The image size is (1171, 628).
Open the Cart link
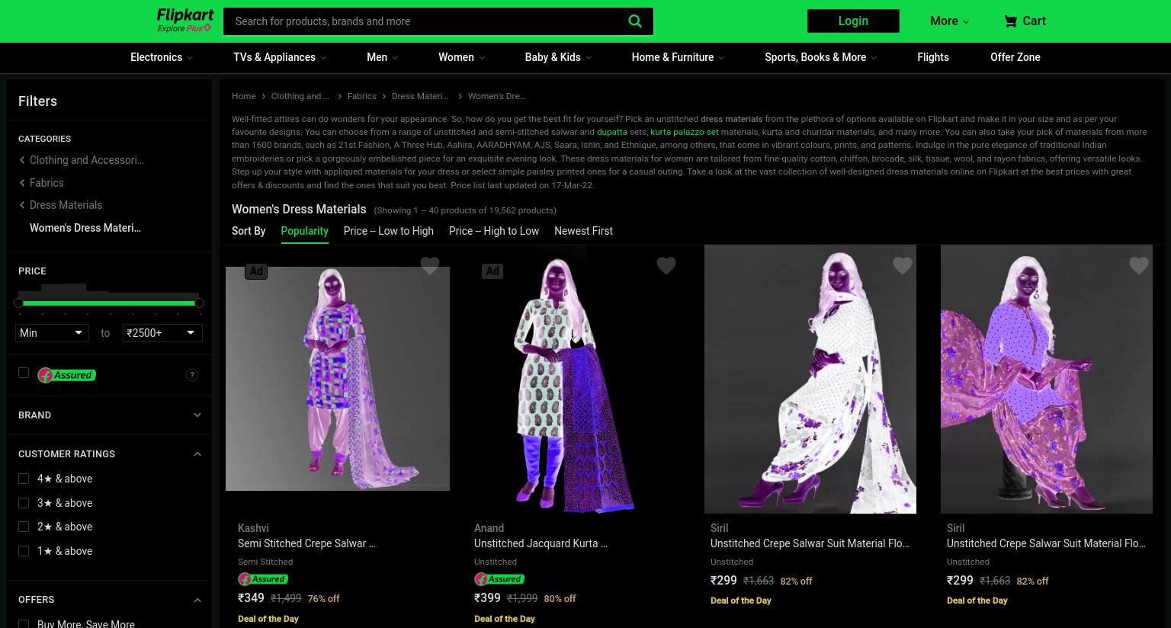point(1025,21)
